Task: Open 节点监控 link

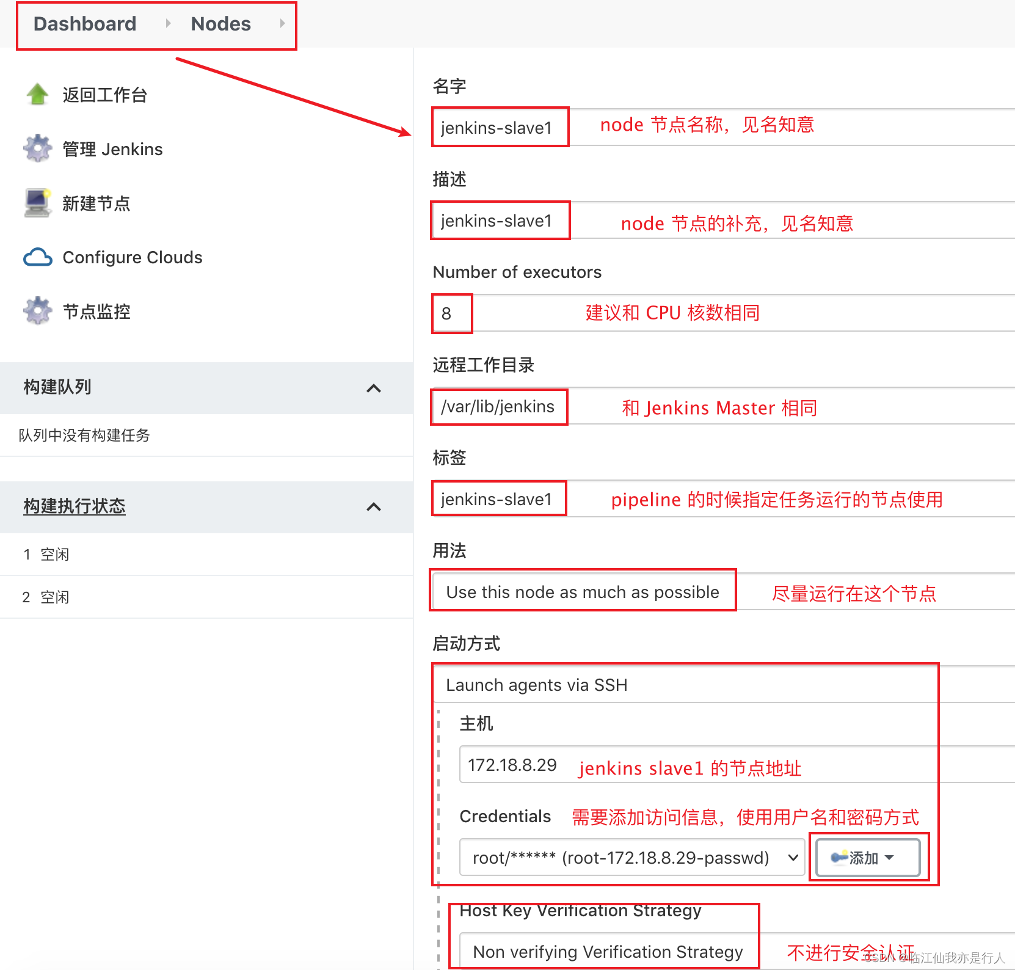Action: (x=96, y=312)
